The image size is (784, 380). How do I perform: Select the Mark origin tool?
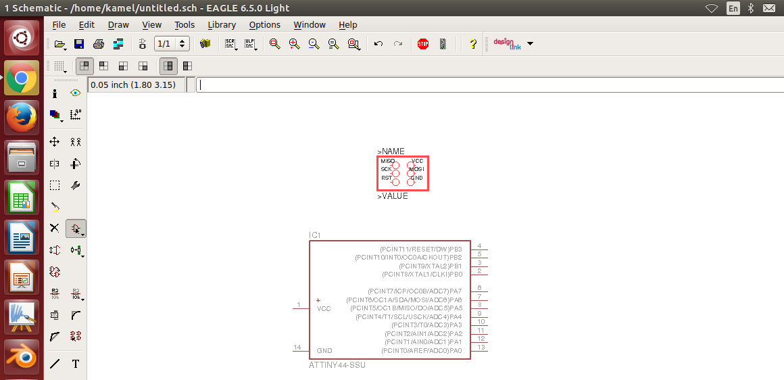tap(76, 114)
